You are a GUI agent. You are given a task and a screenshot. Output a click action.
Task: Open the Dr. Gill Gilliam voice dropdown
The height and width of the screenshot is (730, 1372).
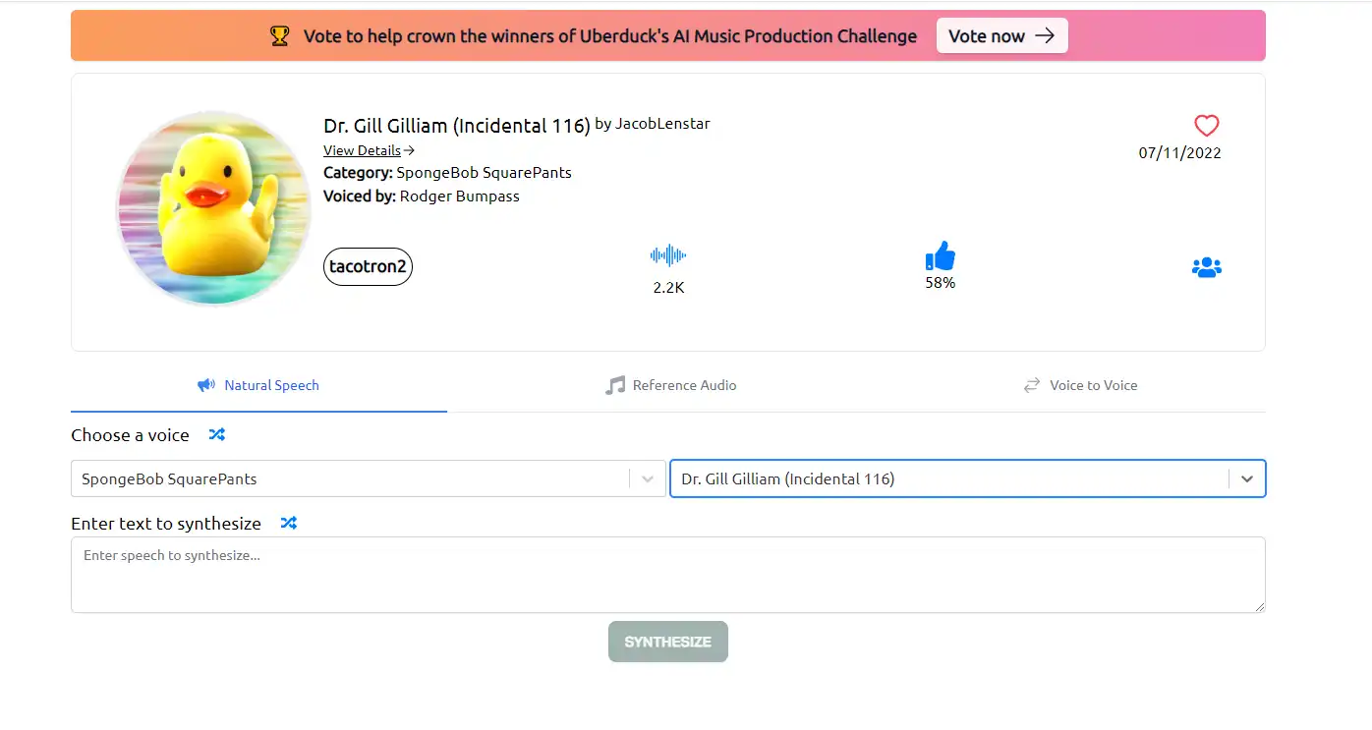click(968, 478)
